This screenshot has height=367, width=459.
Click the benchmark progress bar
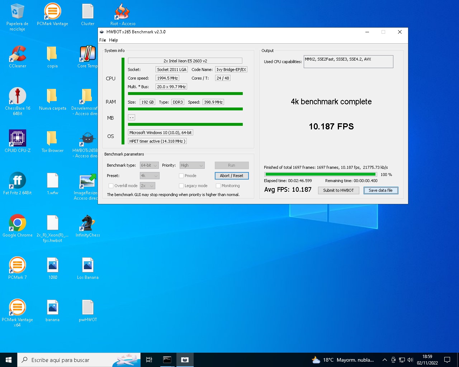click(320, 174)
